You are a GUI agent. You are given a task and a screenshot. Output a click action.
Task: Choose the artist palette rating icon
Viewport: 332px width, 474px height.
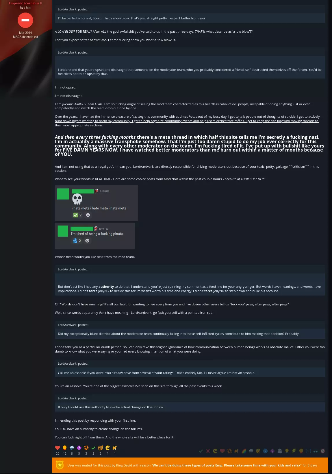(x=258, y=451)
